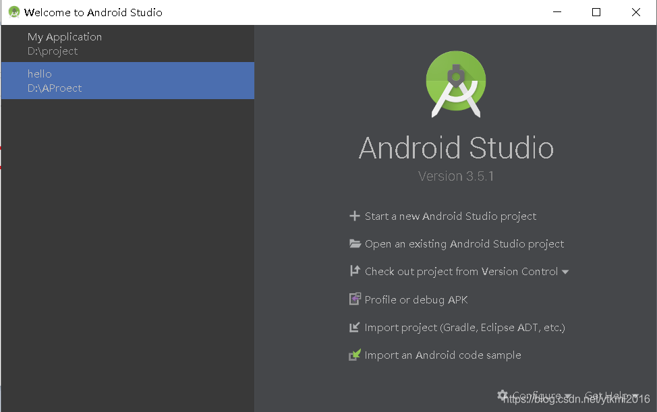
Task: Start a new Android Studio project
Action: [x=450, y=216]
